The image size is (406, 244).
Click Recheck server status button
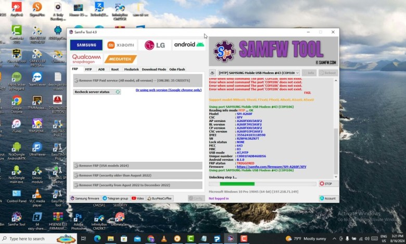click(97, 92)
